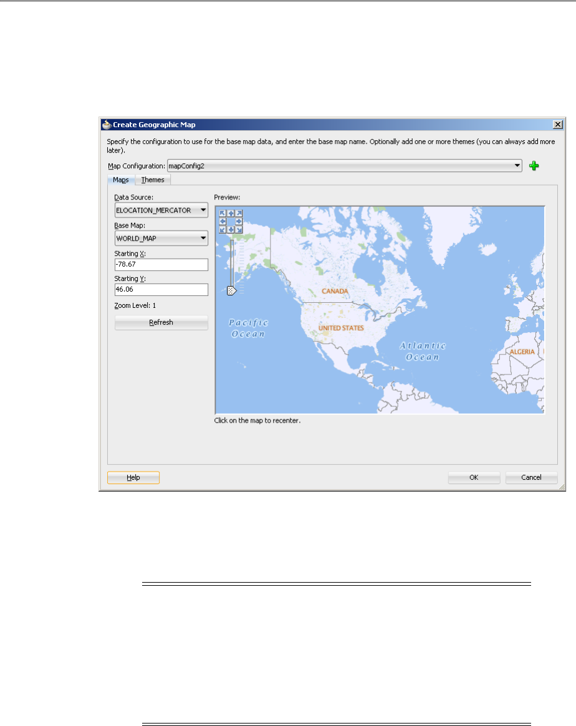Pan the map preview left

[223, 221]
